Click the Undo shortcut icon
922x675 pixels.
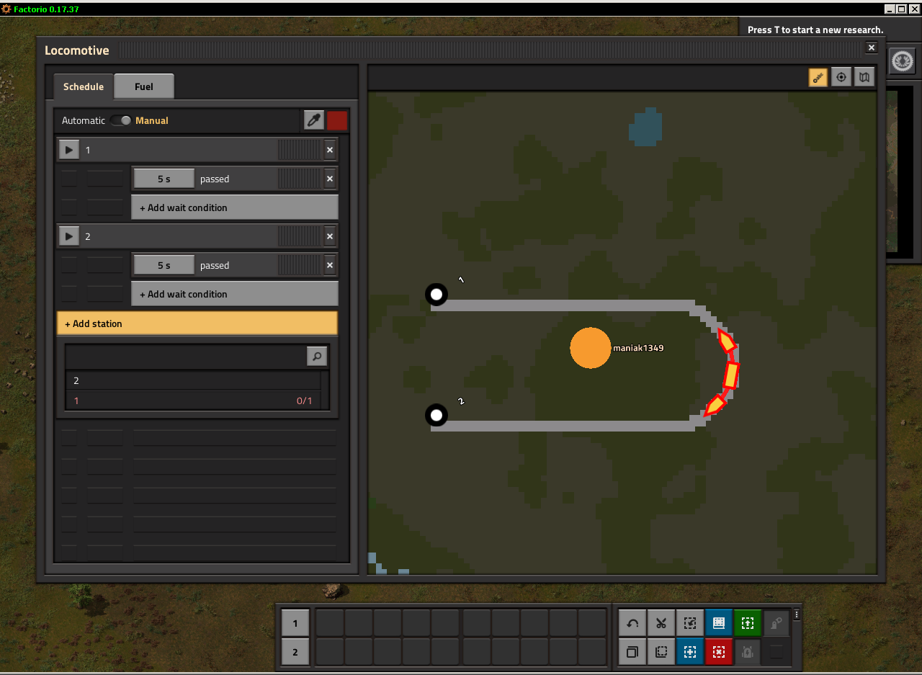pos(632,623)
